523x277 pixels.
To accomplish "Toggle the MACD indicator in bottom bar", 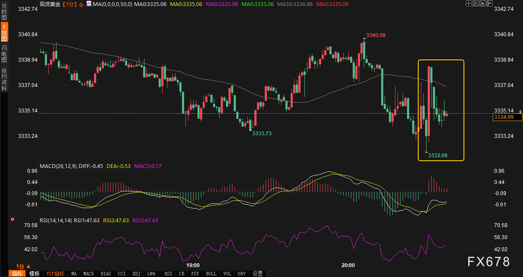I will pyautogui.click(x=88, y=274).
